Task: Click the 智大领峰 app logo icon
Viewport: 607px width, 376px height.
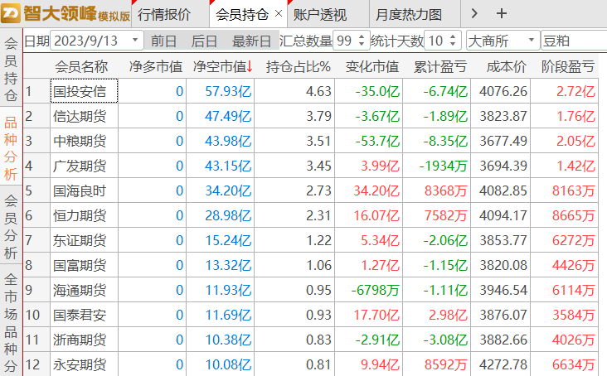Action: pos(11,13)
